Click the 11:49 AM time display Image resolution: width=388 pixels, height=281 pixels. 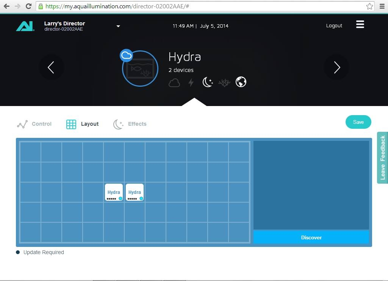[183, 26]
